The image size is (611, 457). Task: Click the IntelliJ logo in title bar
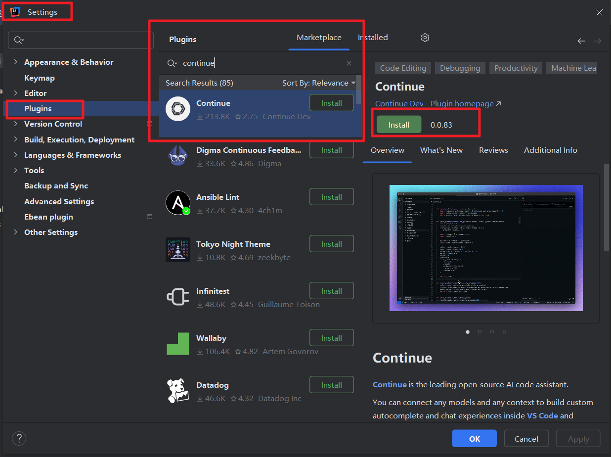tap(15, 12)
